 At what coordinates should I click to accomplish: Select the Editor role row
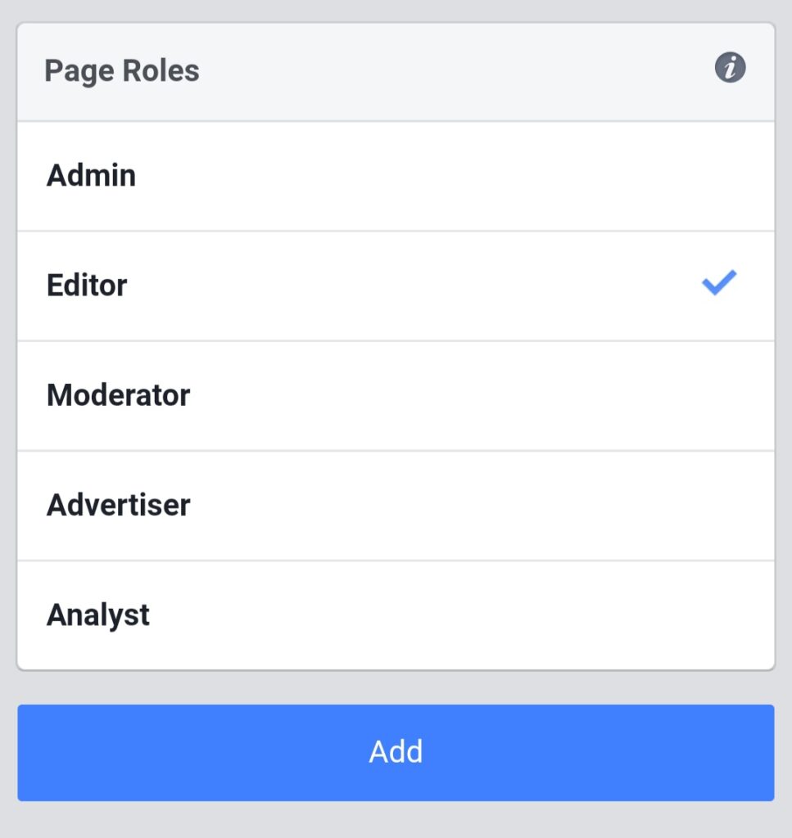tap(396, 286)
